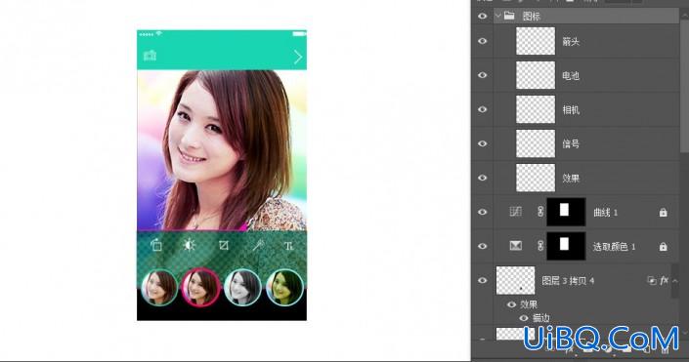689x362 pixels.
Task: Click the brightness icon in mockup toolbar
Action: coord(190,245)
